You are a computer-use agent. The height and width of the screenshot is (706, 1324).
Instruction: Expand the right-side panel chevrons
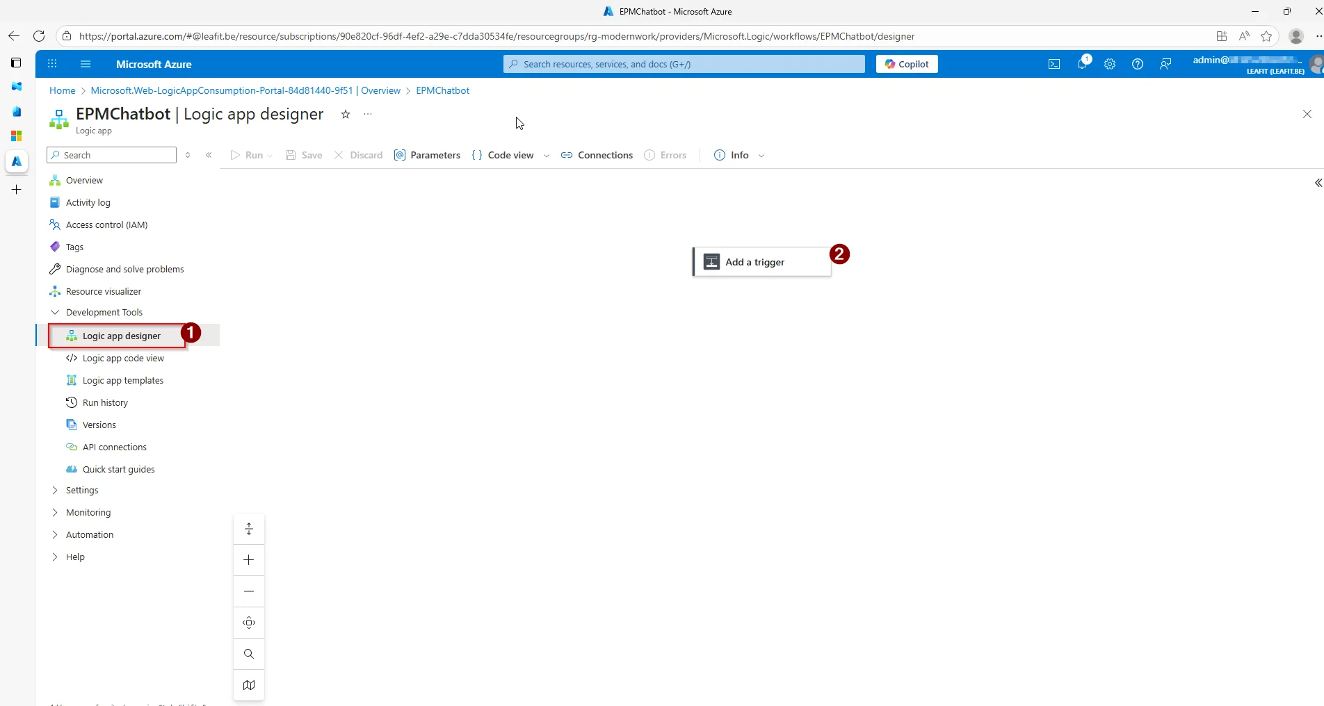tap(1318, 183)
